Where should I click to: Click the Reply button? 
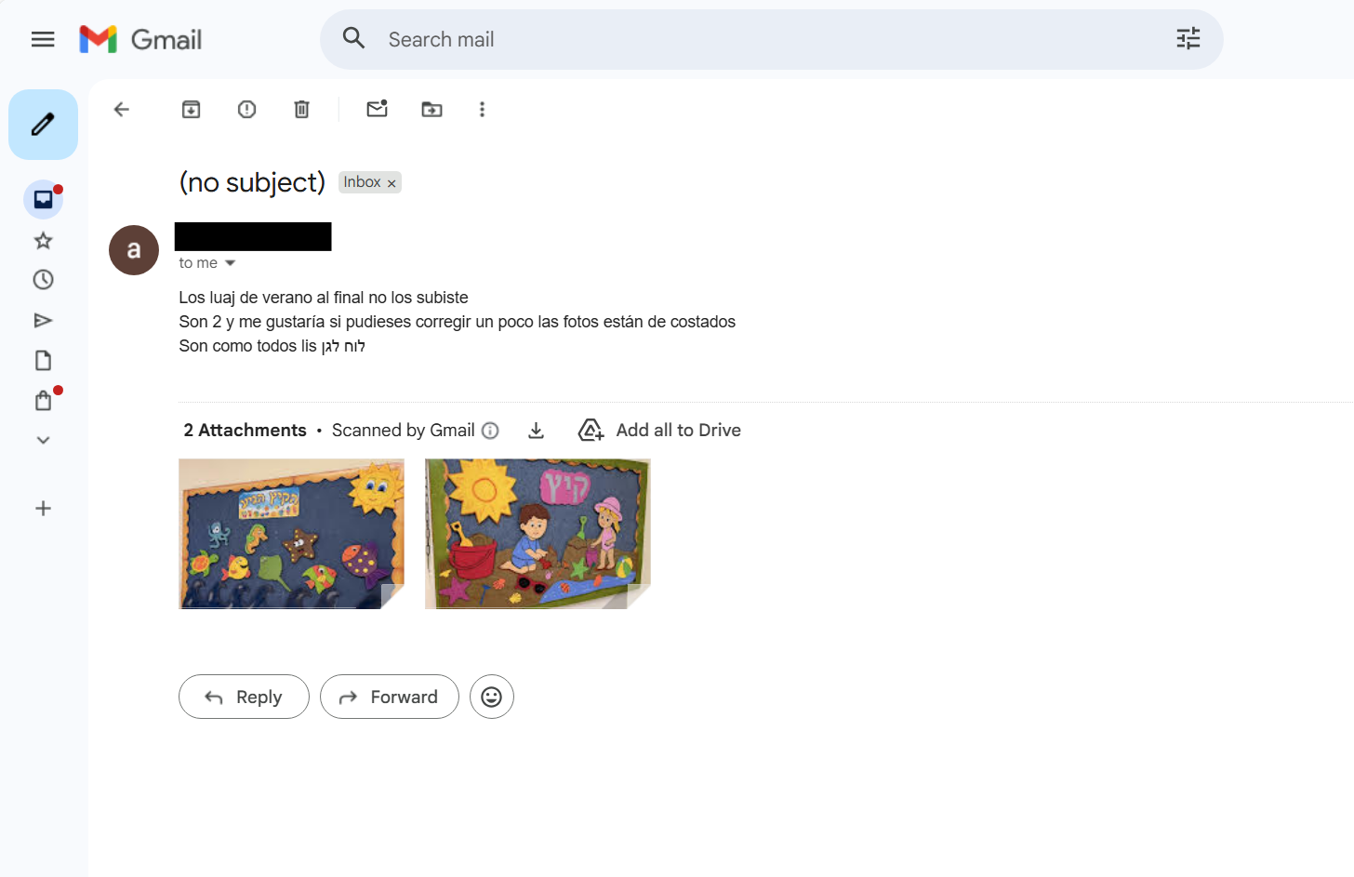(244, 696)
